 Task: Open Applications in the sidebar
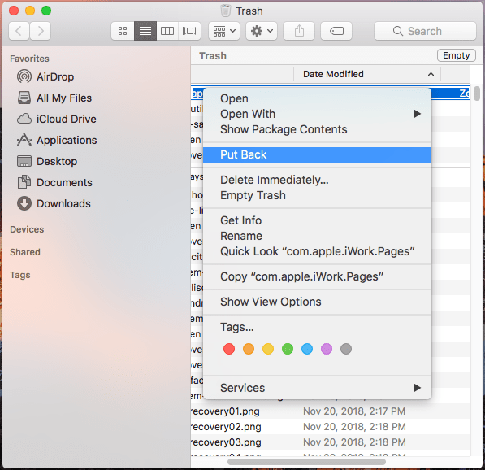57,140
